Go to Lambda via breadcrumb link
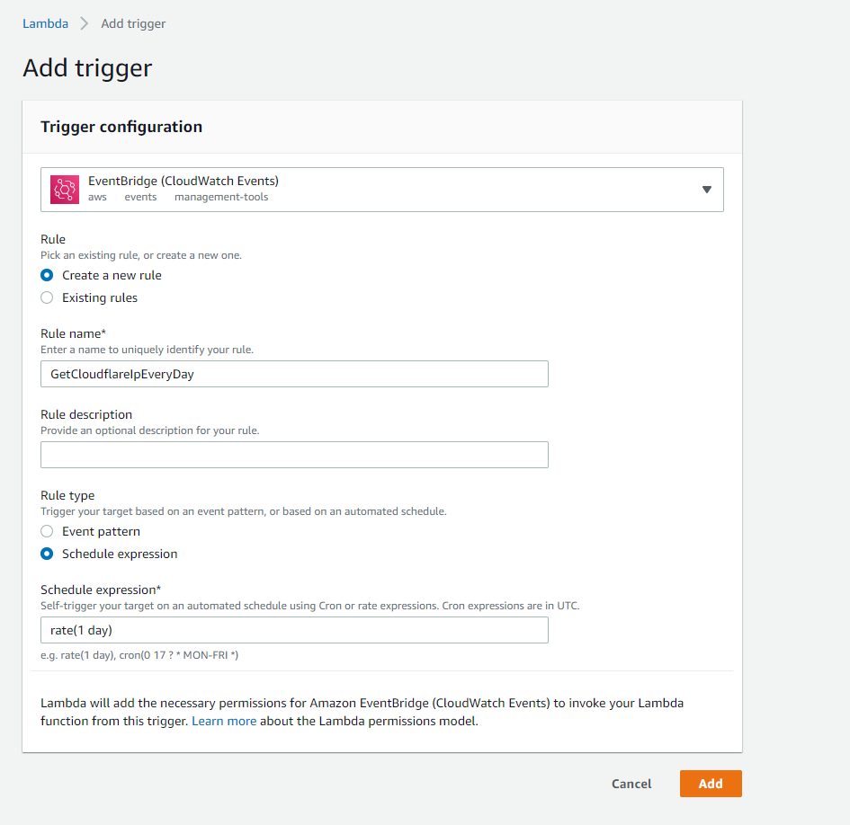Viewport: 850px width, 825px height. click(x=45, y=24)
